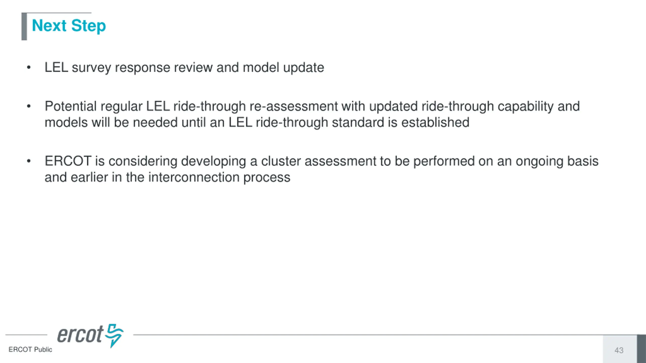
Task: Select the "Next Step" slide title
Action: tap(69, 26)
